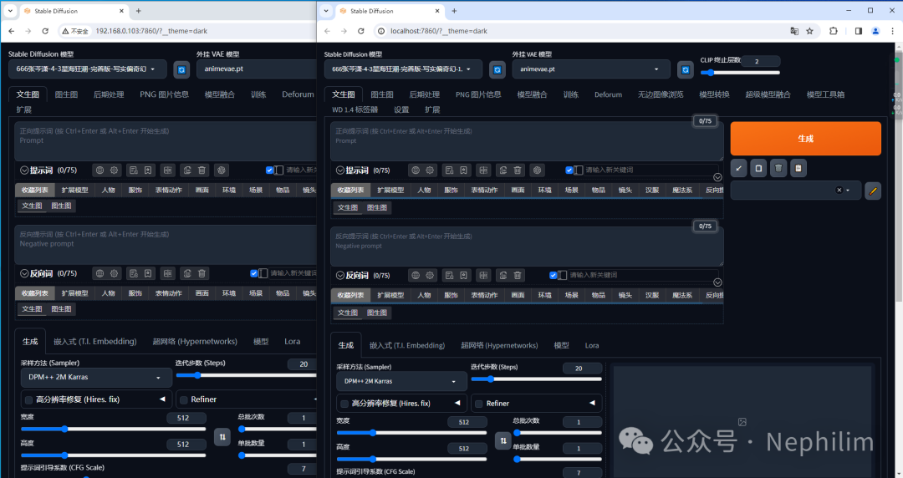Screen dimensions: 903x478
Task: Click the translate page icon in localhost address bar
Action: [x=794, y=31]
